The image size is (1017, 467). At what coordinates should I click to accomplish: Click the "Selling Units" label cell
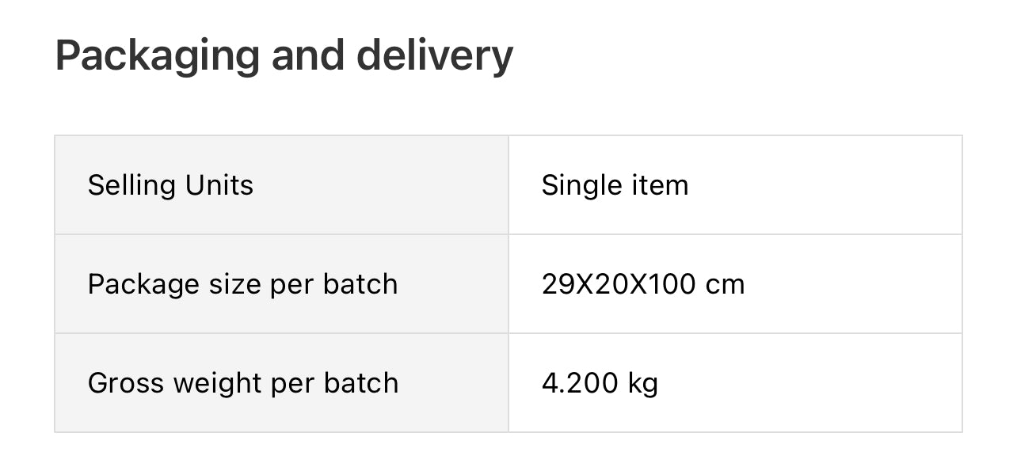(x=170, y=185)
